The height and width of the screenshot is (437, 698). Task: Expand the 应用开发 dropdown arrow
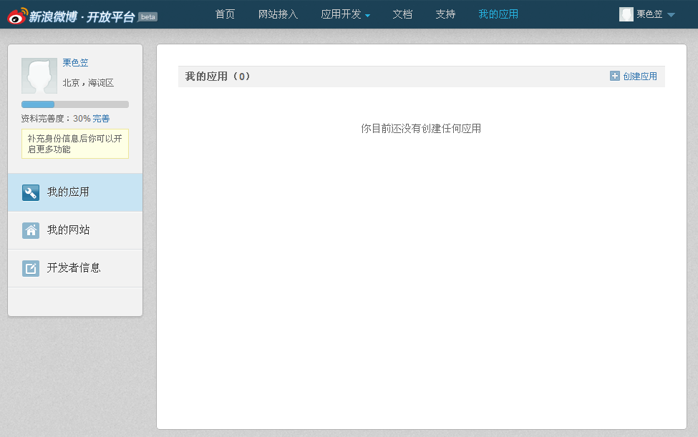point(367,15)
